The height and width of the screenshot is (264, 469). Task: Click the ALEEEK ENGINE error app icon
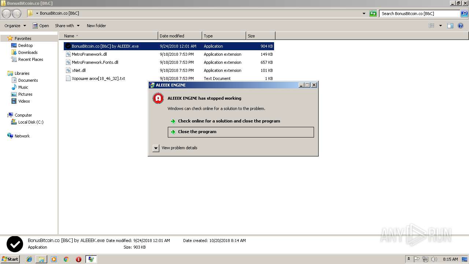tap(158, 98)
